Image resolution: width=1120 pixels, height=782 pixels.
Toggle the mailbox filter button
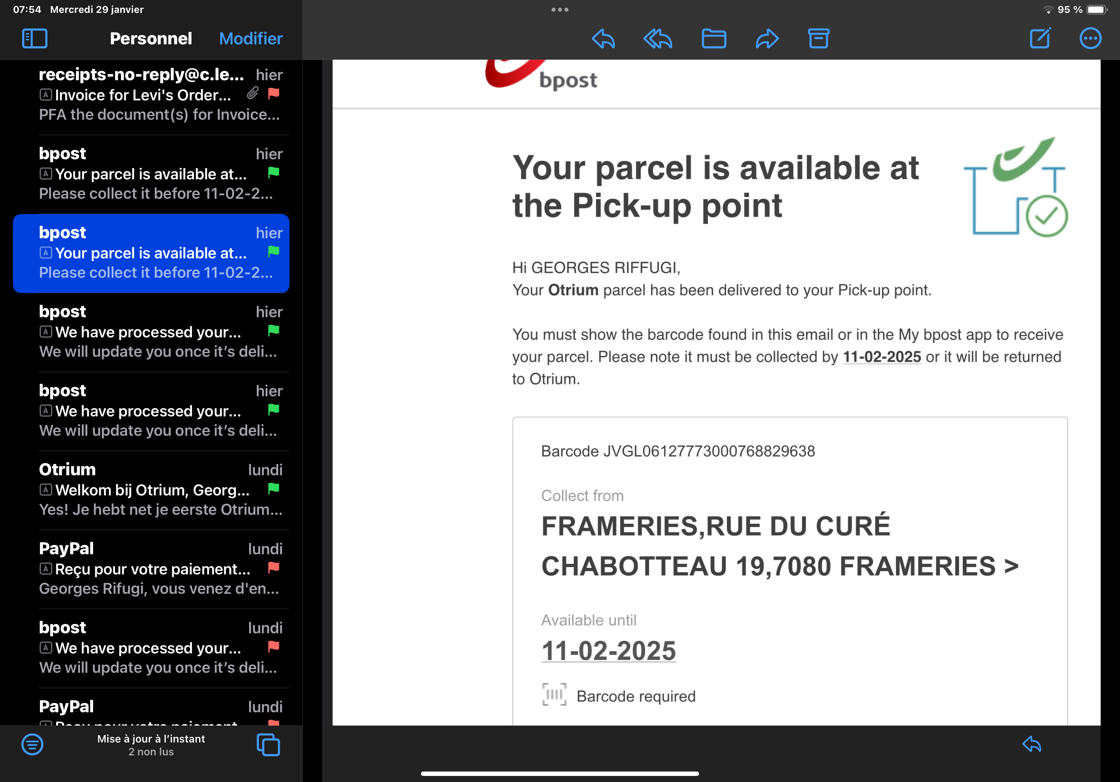32,745
